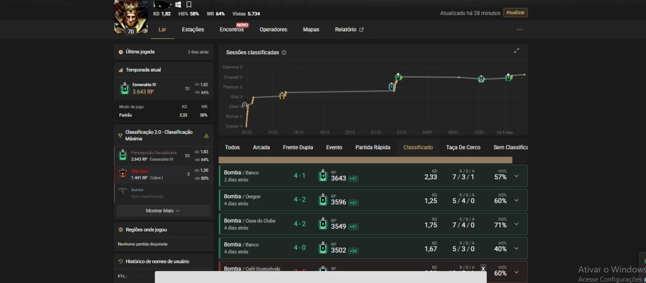Click the Windows platform icon
The width and height of the screenshot is (646, 283).
pyautogui.click(x=178, y=5)
